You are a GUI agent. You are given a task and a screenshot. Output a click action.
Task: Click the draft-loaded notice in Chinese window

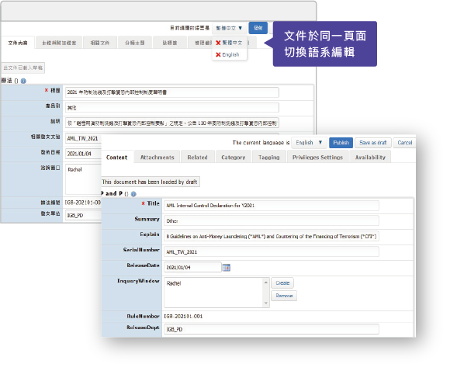click(23, 68)
